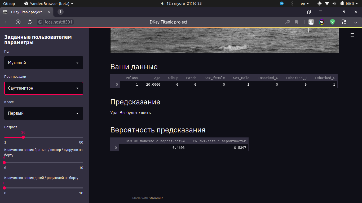Open the VK extension icon

[321, 22]
